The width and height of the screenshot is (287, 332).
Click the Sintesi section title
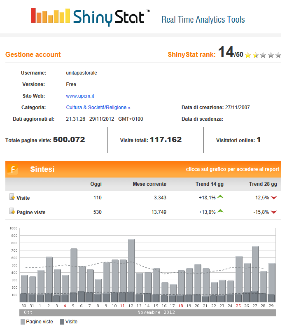42,169
